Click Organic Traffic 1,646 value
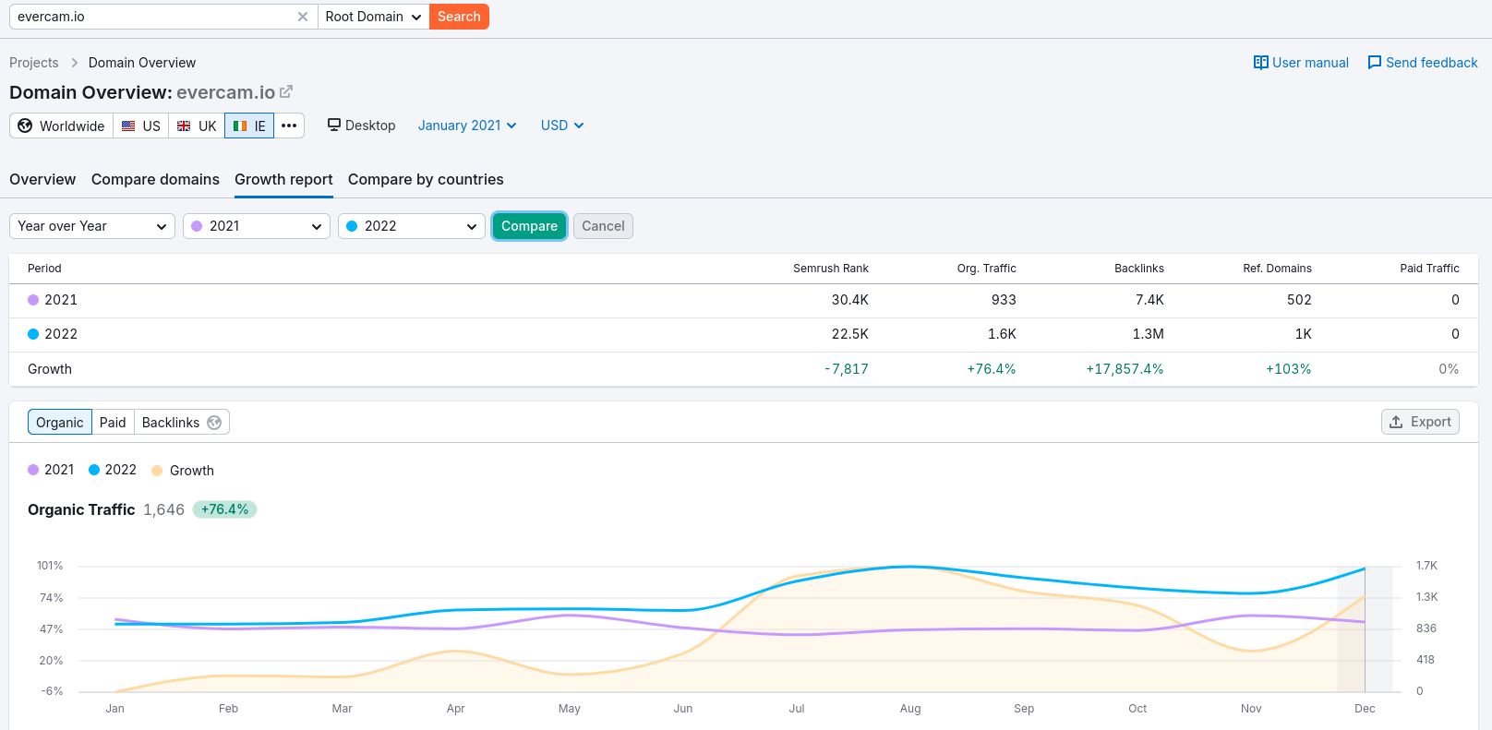Screen dimensions: 1492x730 tap(163, 509)
